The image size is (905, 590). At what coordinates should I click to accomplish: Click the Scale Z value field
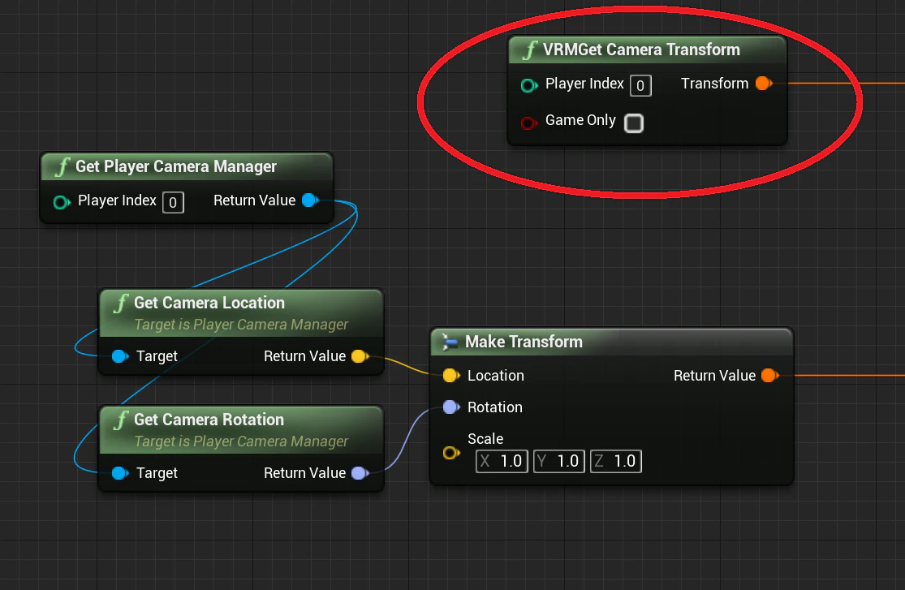[616, 461]
